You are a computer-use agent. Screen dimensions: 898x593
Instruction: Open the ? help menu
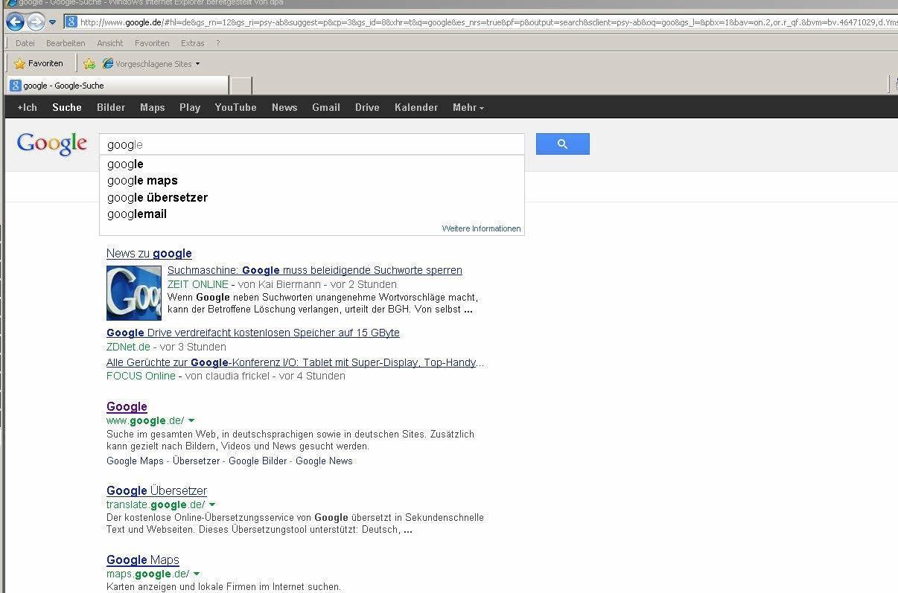click(217, 43)
